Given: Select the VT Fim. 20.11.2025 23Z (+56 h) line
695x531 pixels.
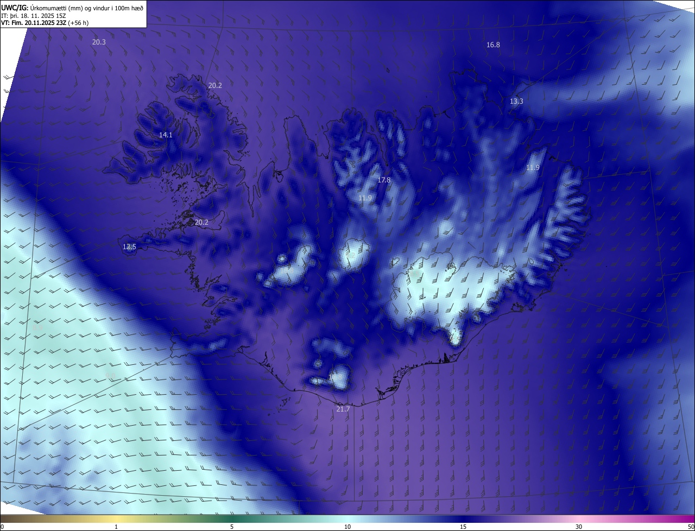Looking at the screenshot, I should tap(45, 23).
